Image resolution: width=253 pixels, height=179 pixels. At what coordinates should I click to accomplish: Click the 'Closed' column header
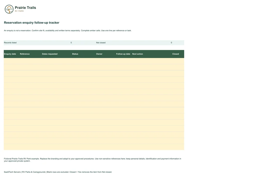pos(176,54)
